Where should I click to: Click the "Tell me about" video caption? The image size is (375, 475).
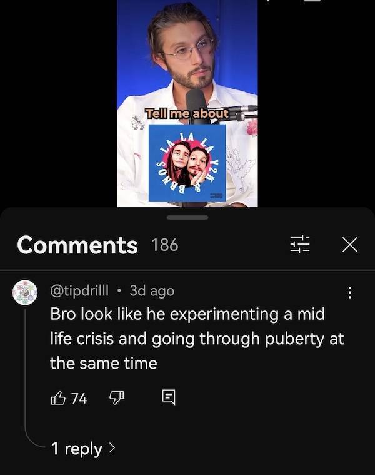[x=187, y=113]
